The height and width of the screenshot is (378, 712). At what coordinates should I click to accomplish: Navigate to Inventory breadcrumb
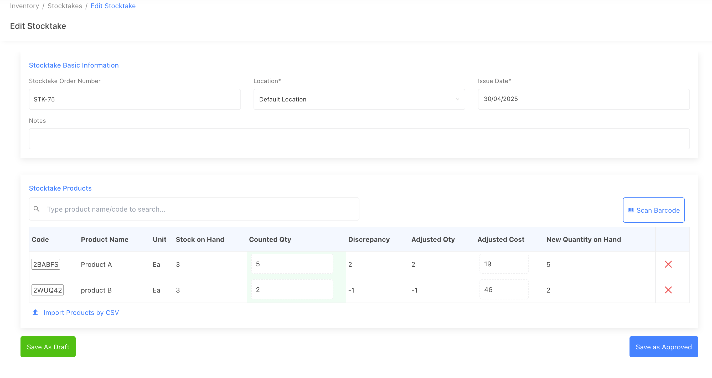[x=24, y=6]
